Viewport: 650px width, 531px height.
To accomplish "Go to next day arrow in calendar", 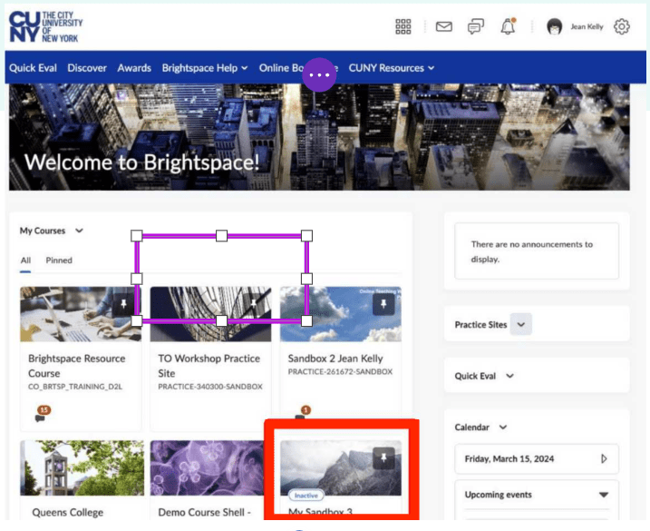I will pyautogui.click(x=604, y=458).
